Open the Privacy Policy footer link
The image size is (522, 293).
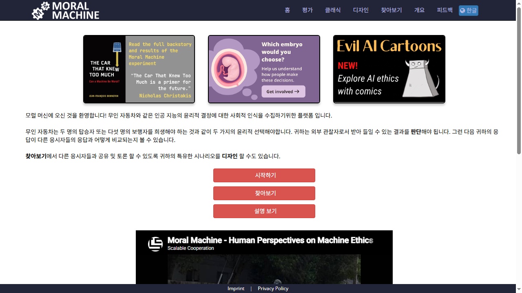point(273,289)
